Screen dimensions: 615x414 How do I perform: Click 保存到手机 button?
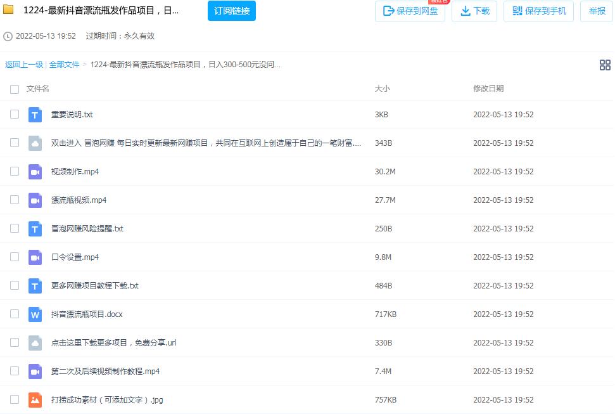(x=538, y=11)
